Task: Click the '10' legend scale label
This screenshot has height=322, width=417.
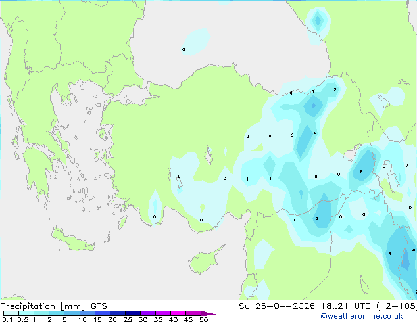Action: 82,319
